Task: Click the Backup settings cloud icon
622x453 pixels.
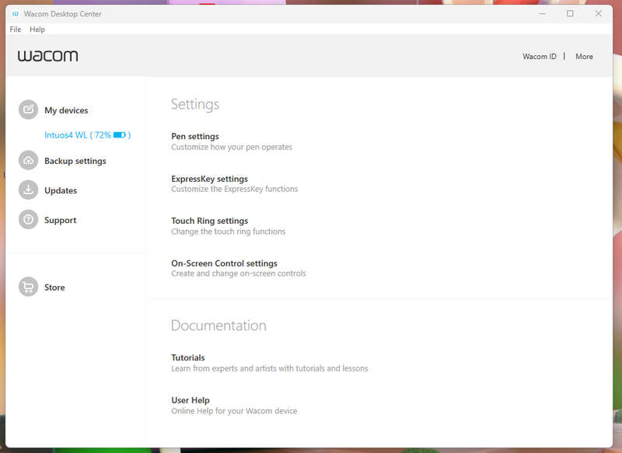Action: click(28, 161)
